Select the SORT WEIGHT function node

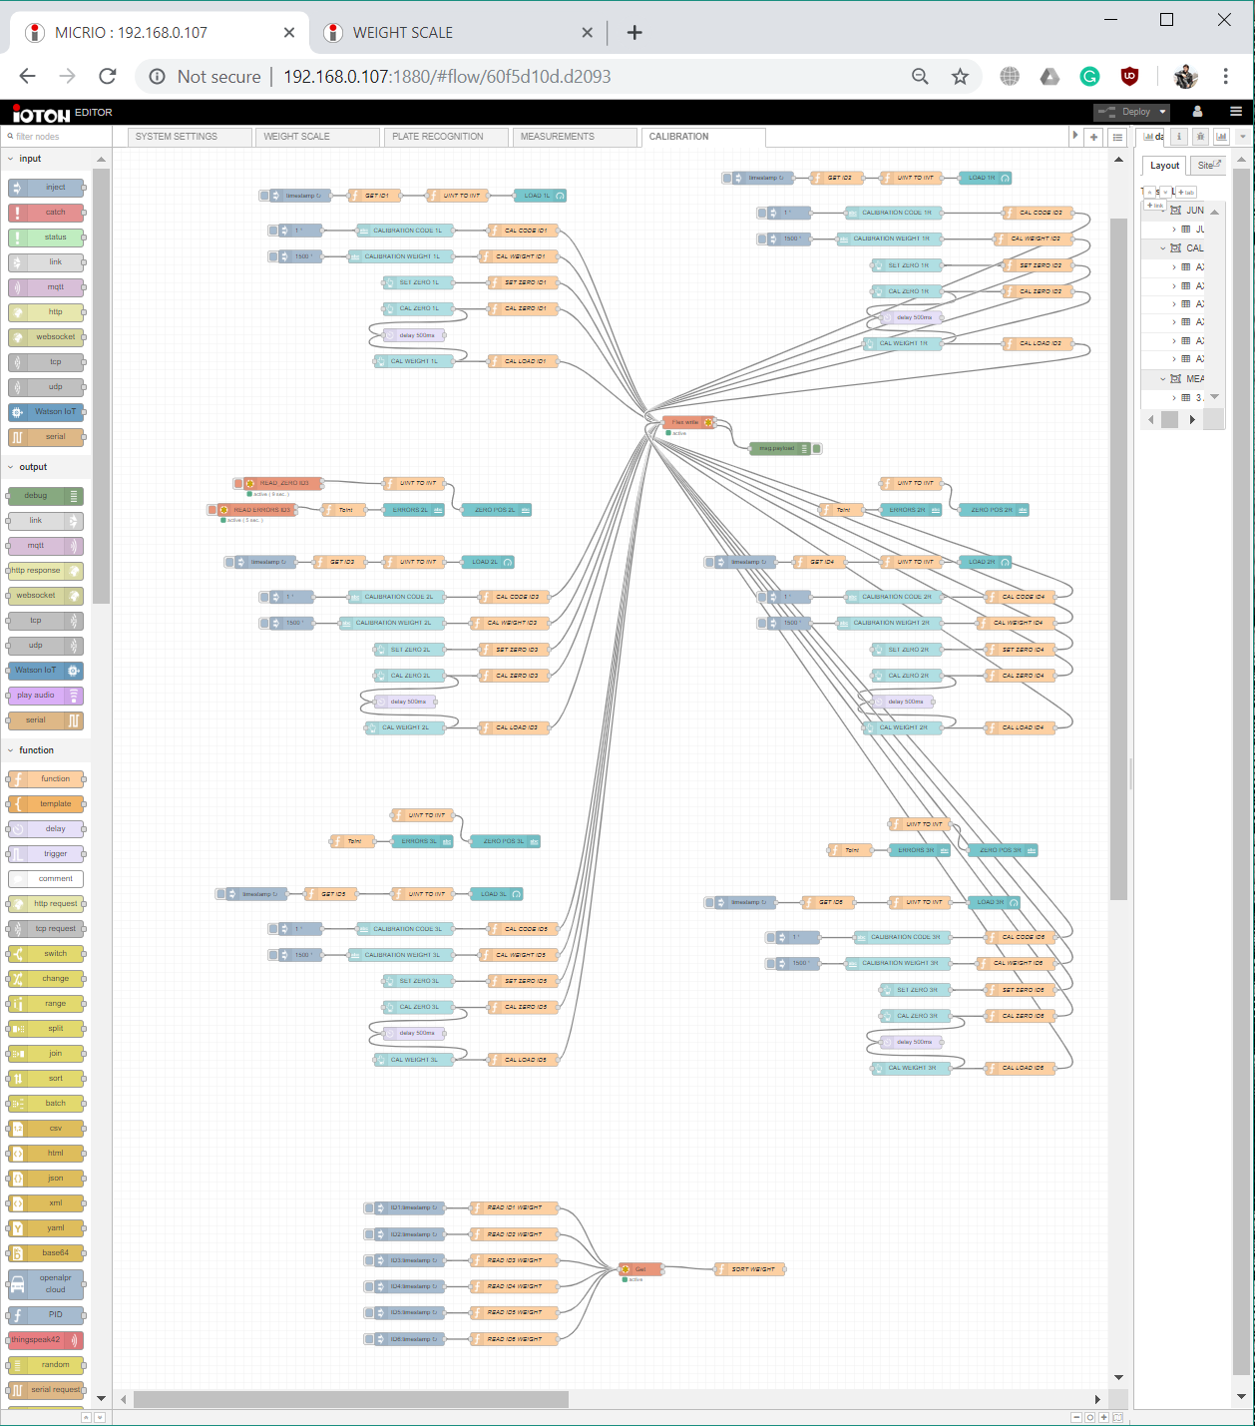point(751,1269)
